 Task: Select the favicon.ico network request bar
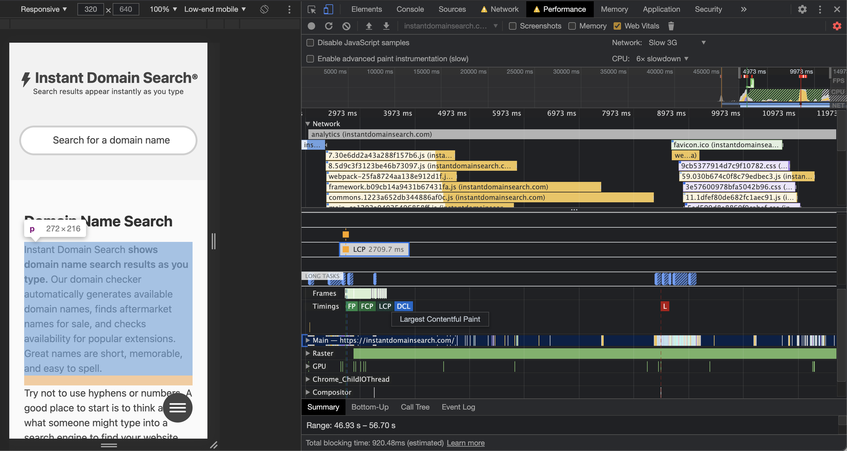click(x=727, y=145)
